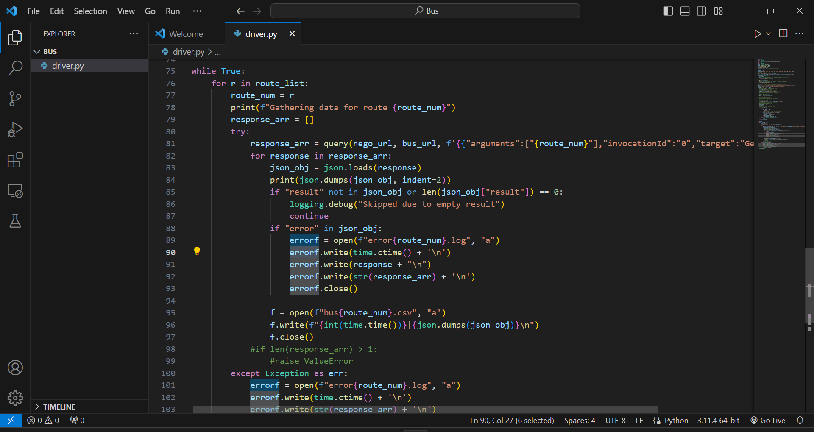
Task: Open the Search view
Action: coord(15,68)
